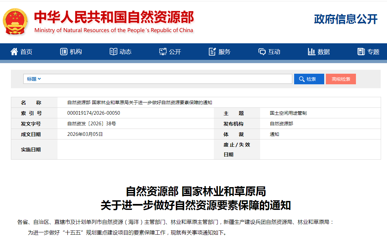Open 高级检索 advanced search
The image size is (387, 237).
341,79
